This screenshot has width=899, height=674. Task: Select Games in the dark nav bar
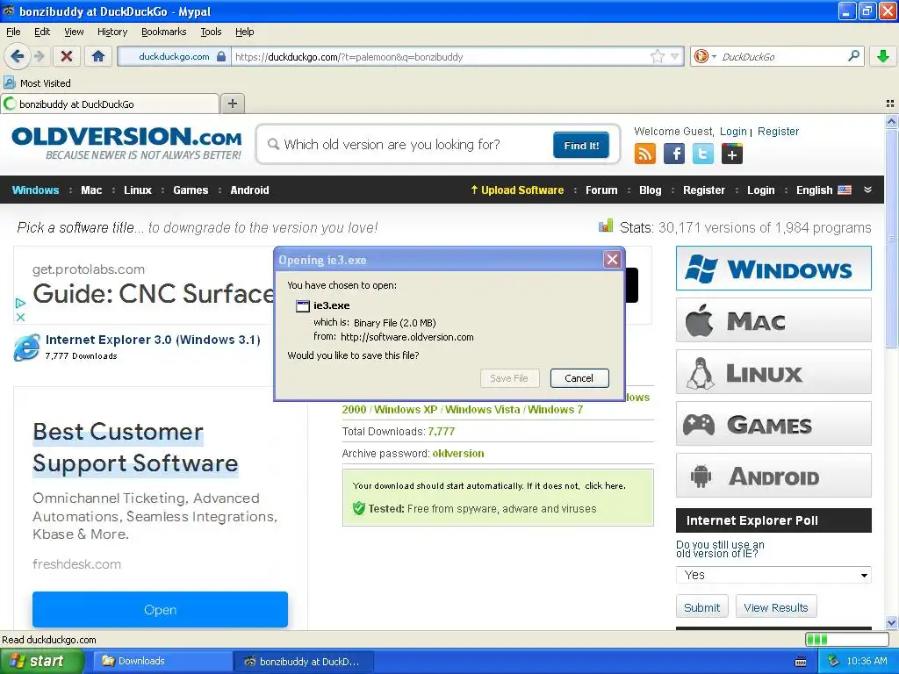click(x=191, y=190)
